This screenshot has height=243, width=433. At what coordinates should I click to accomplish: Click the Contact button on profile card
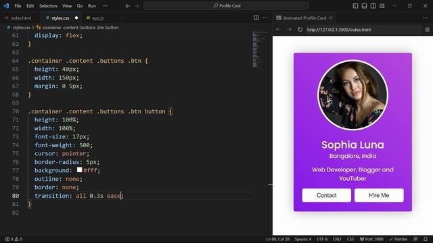(326, 195)
